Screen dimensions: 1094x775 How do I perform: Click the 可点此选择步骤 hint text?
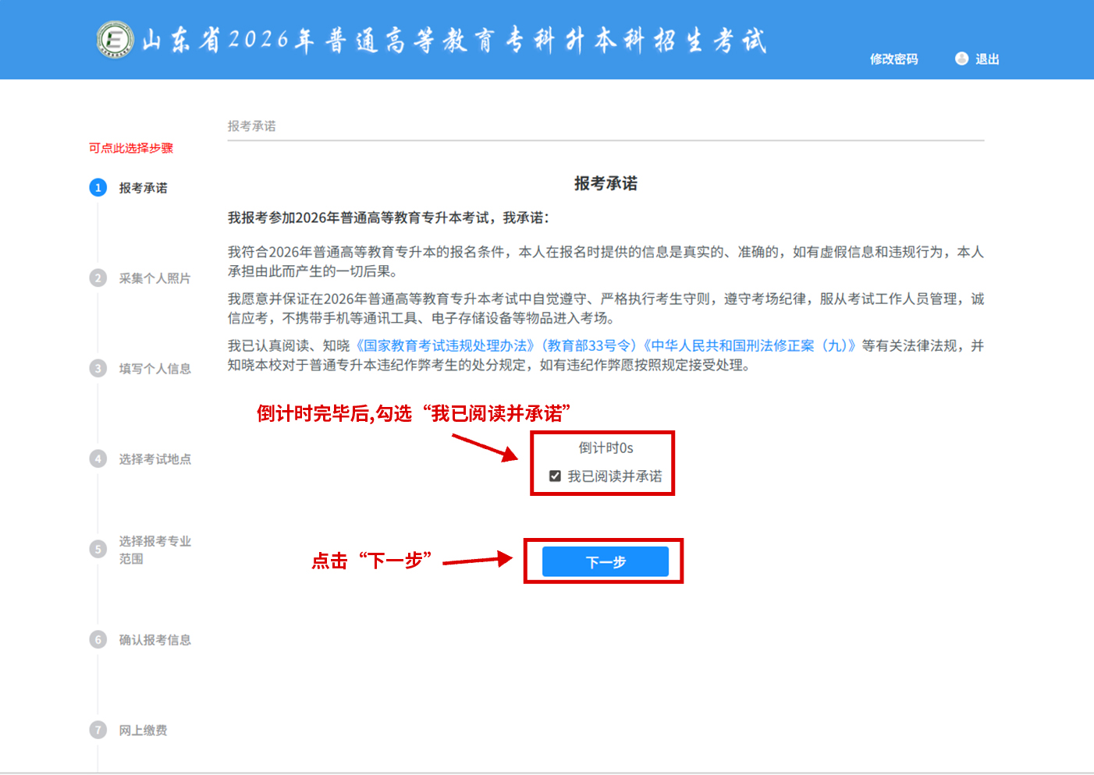[131, 148]
